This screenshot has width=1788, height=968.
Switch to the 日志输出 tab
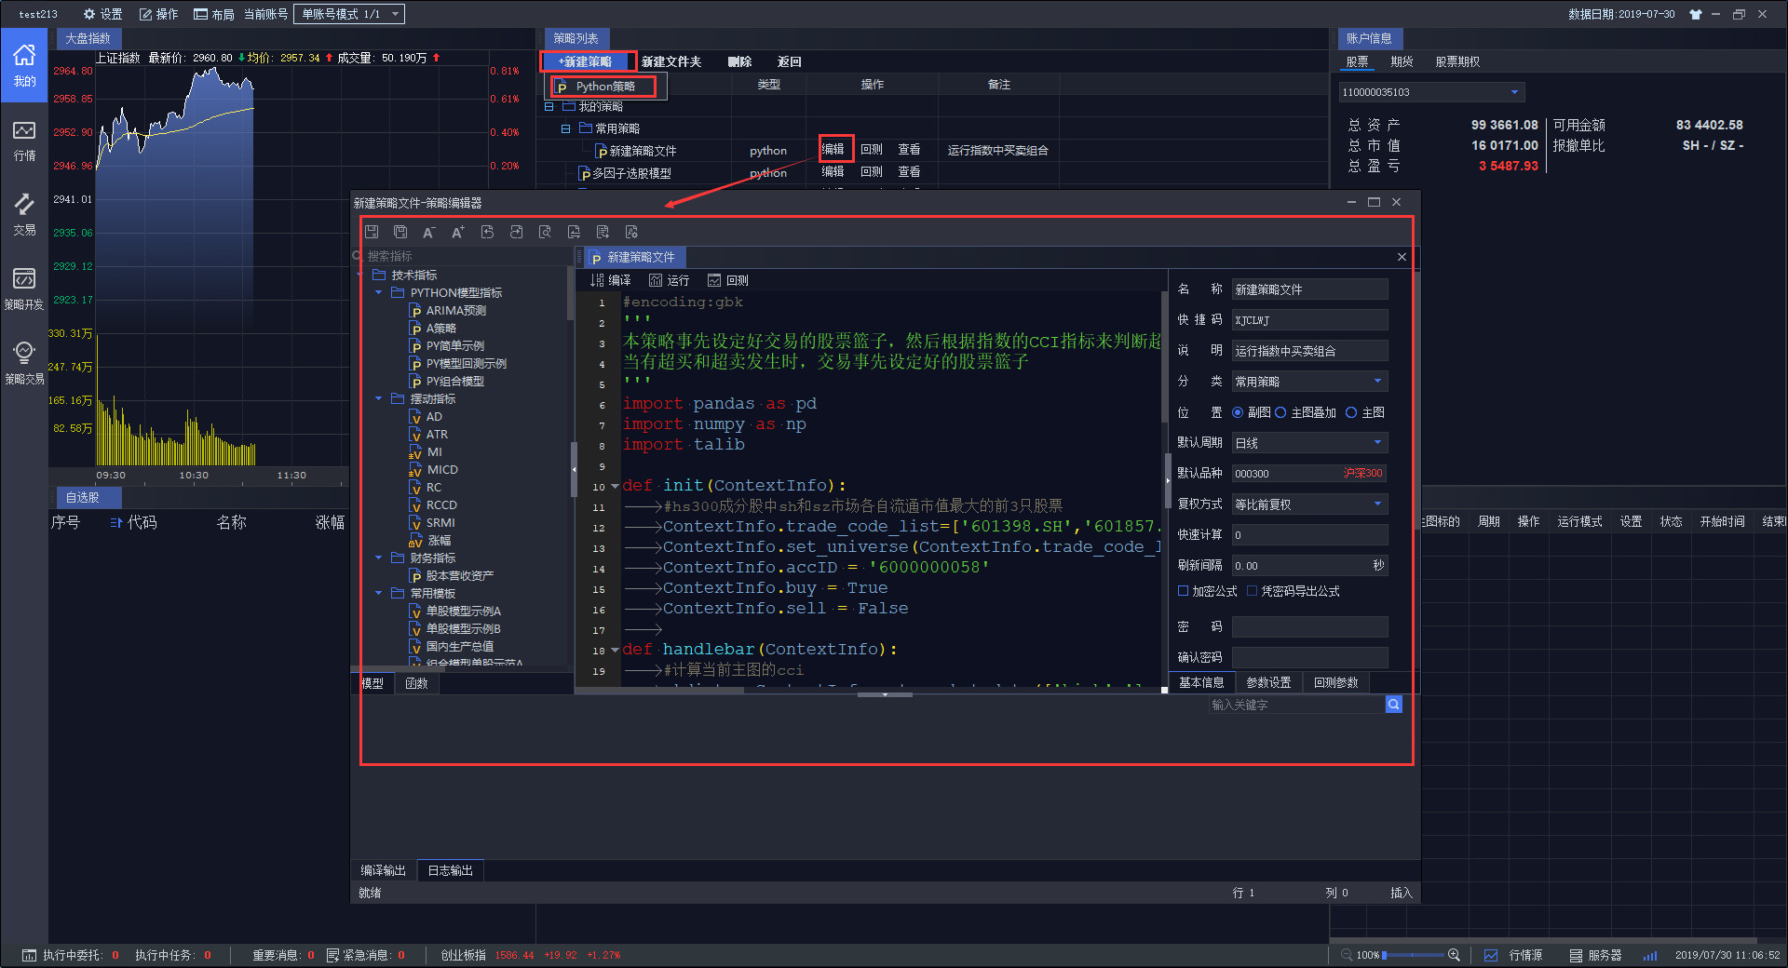450,870
